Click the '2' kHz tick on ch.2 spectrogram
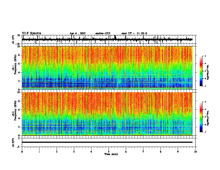The width and height of the screenshot is (220, 170). click(x=19, y=127)
